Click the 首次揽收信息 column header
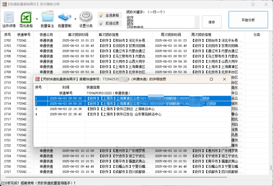This screenshot has height=186, width=273. 125,35
